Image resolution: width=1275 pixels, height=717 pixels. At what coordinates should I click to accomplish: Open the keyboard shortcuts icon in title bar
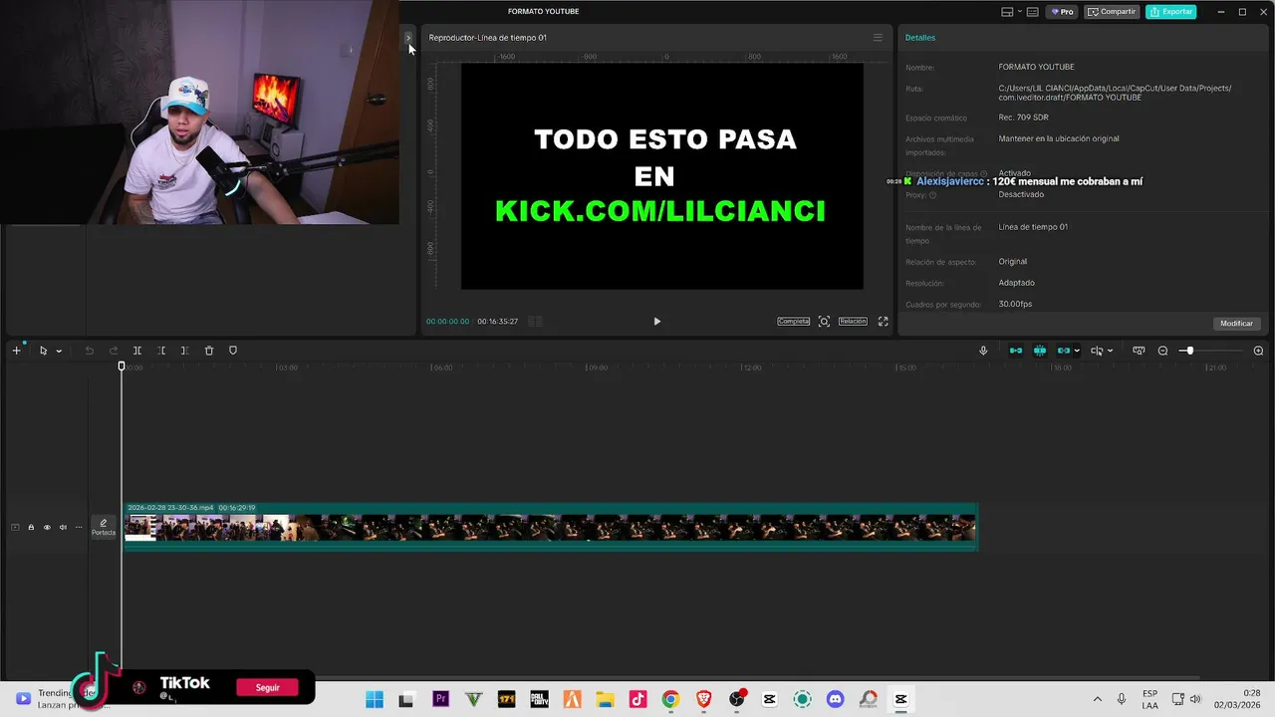click(1032, 12)
